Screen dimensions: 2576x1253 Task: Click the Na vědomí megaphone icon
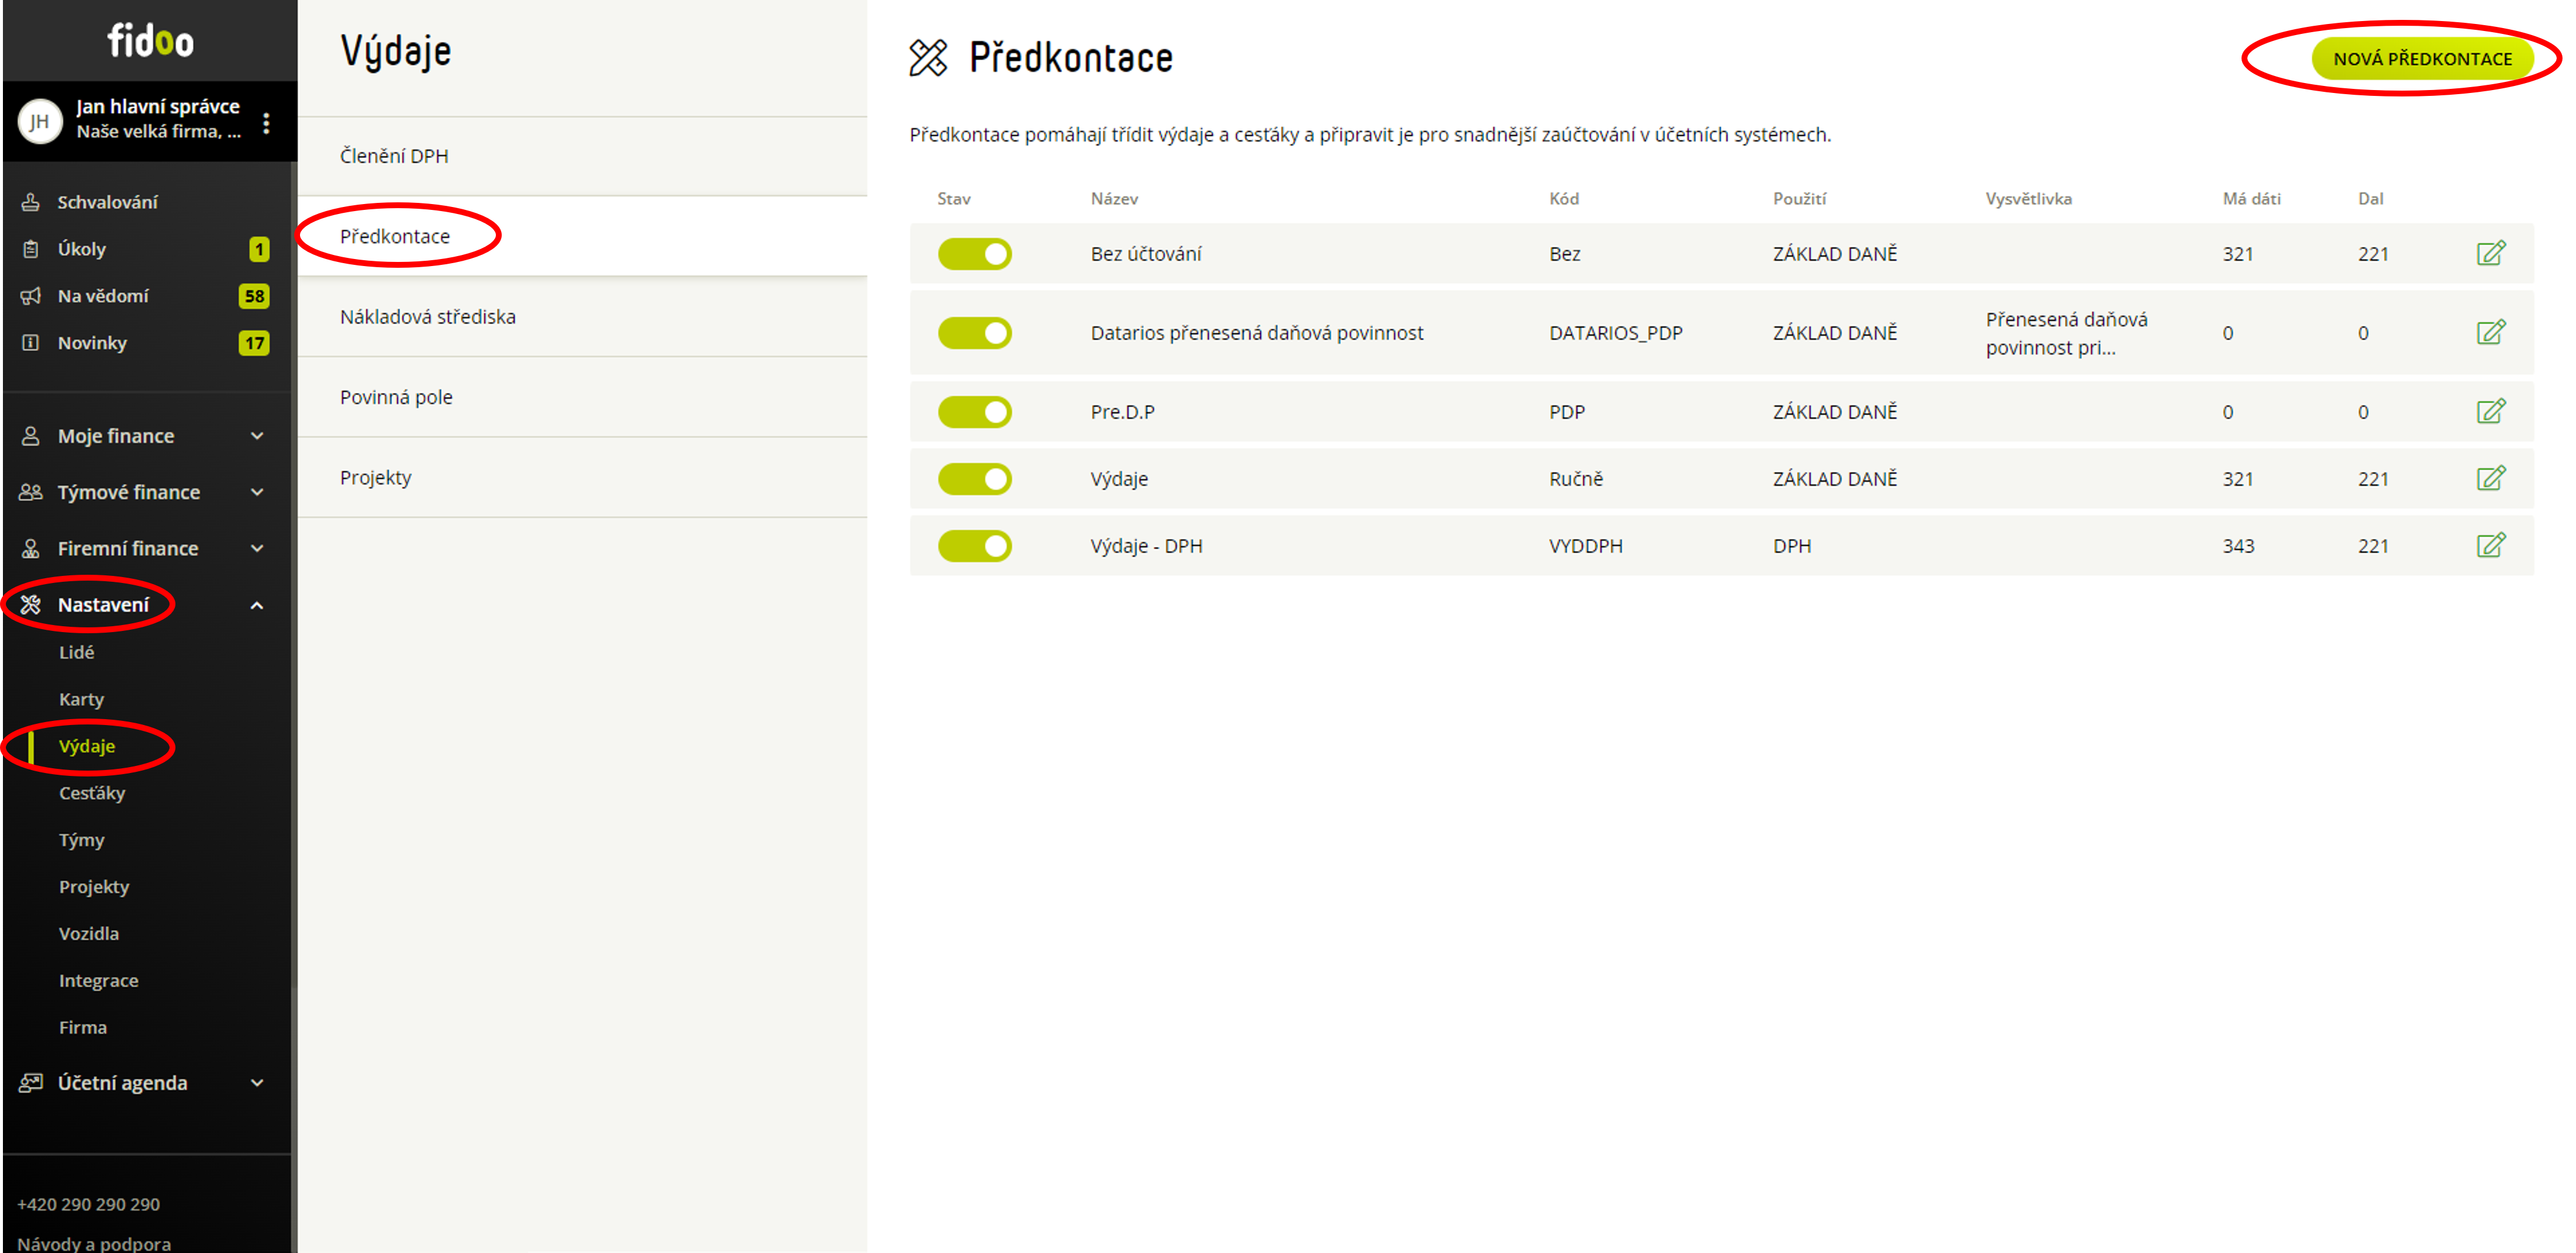(x=31, y=296)
